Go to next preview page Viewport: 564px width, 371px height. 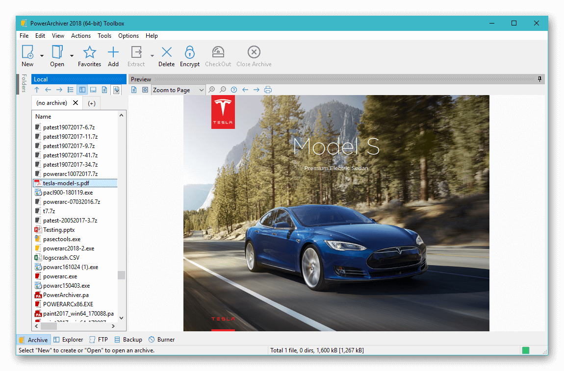click(256, 90)
